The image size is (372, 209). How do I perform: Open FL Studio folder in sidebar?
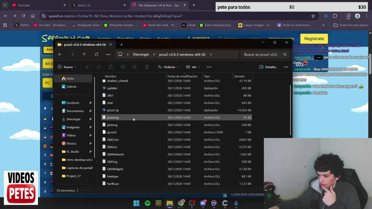tap(73, 152)
